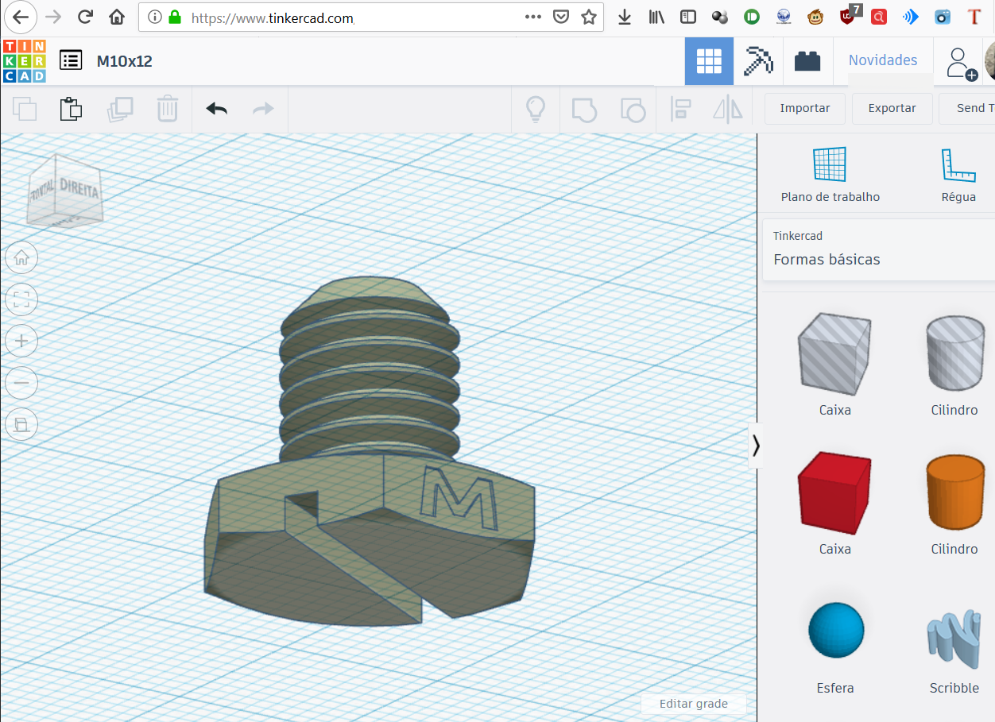The image size is (995, 722).
Task: Redo the last undone action
Action: [x=263, y=109]
